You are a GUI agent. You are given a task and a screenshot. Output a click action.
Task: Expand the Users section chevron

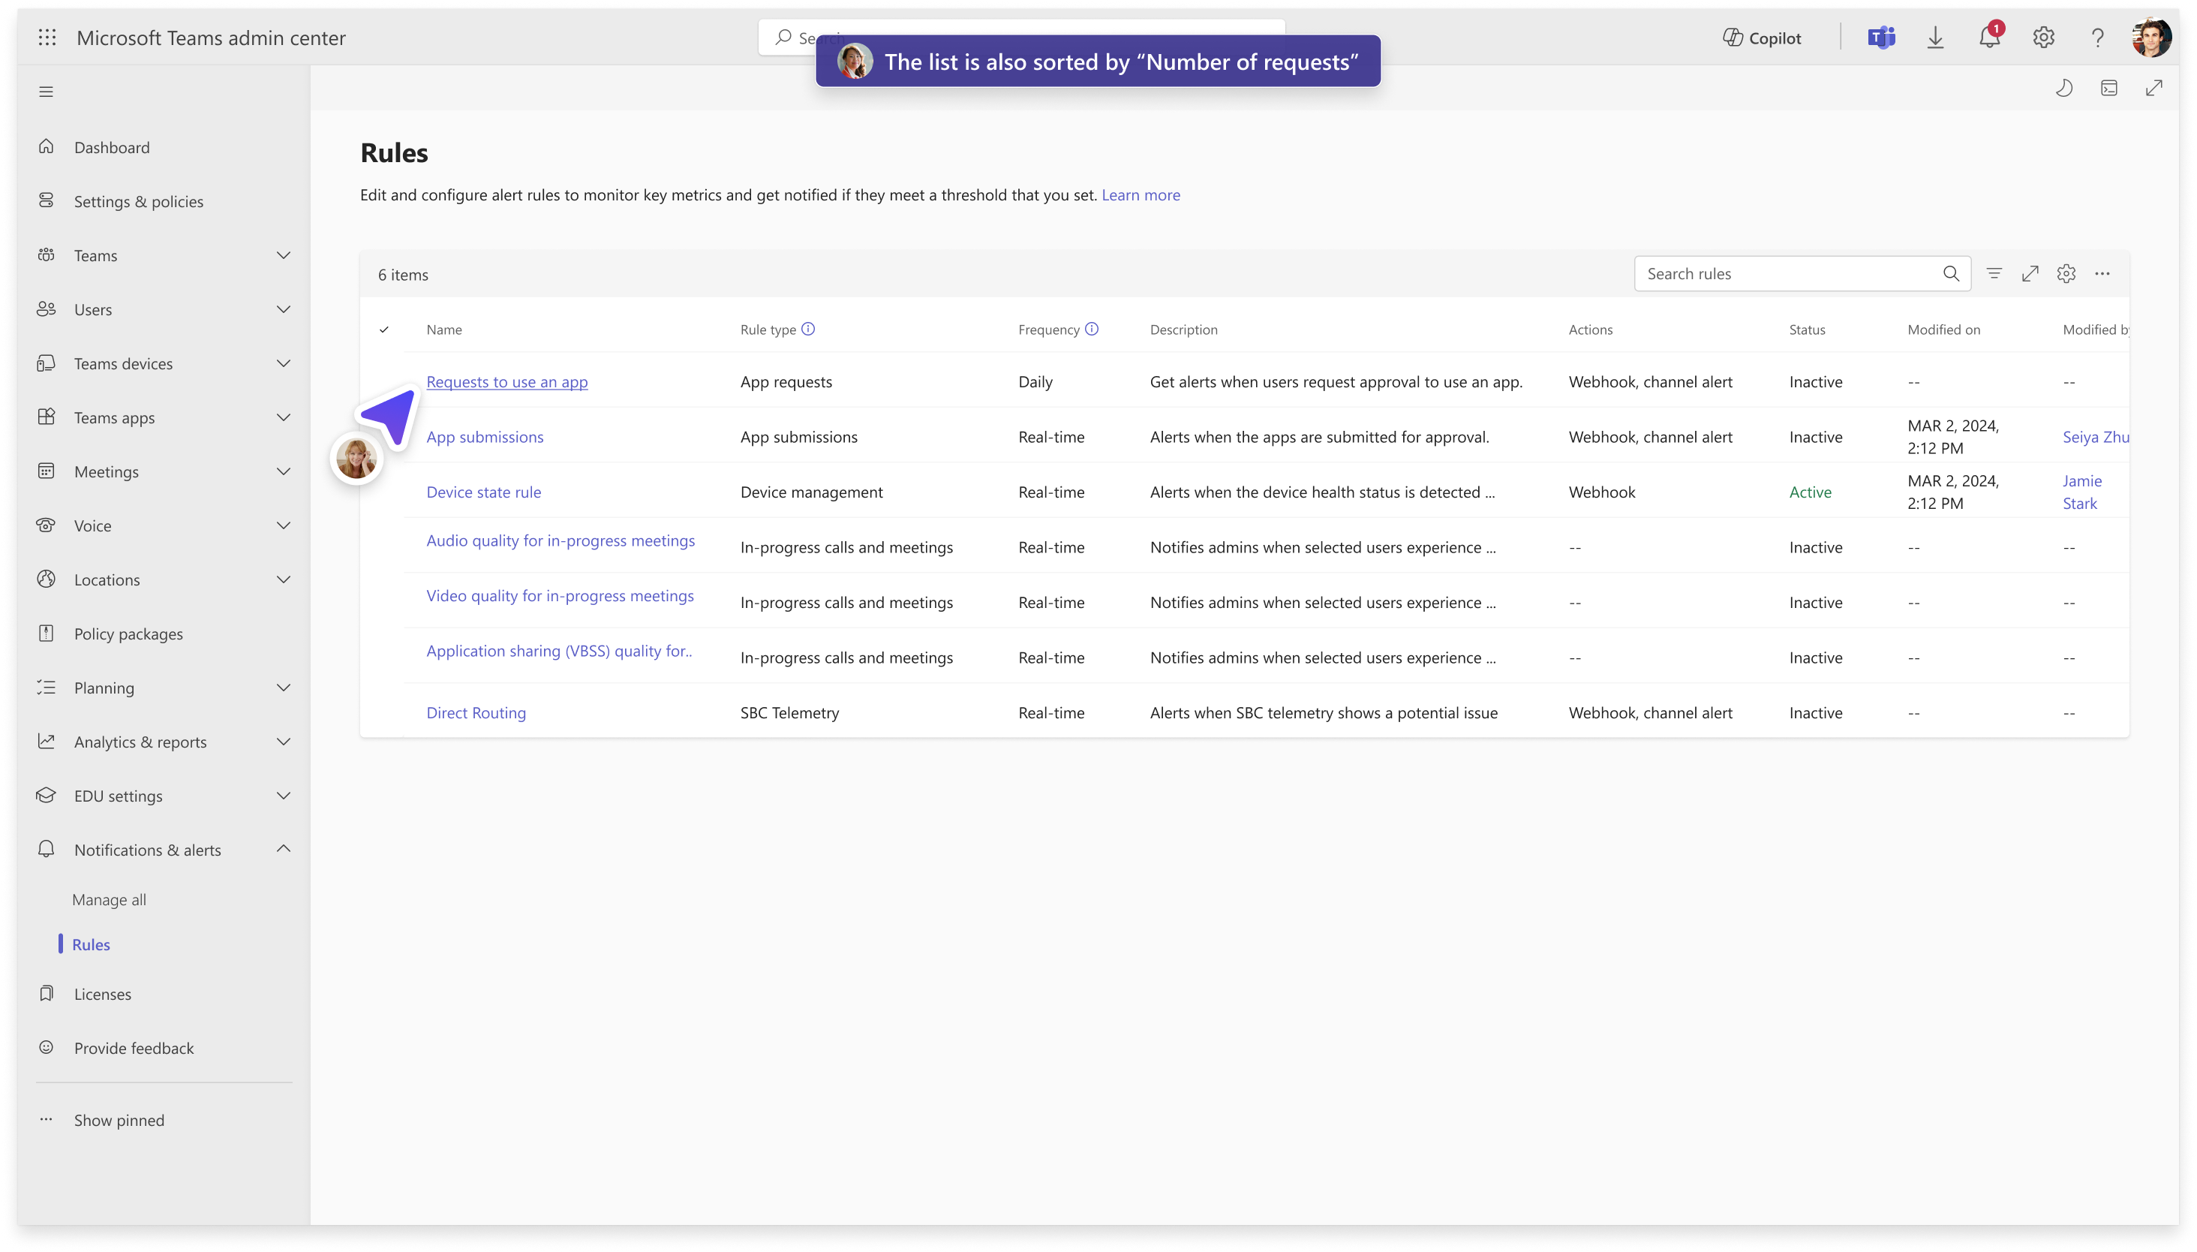click(x=284, y=309)
